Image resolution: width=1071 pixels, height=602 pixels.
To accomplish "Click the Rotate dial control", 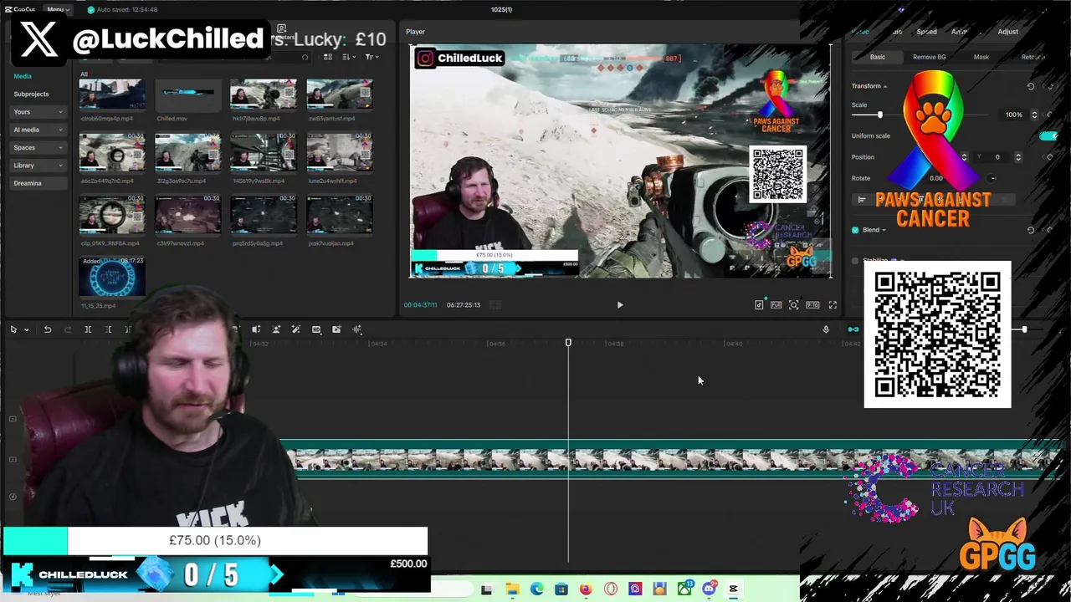I will point(993,178).
